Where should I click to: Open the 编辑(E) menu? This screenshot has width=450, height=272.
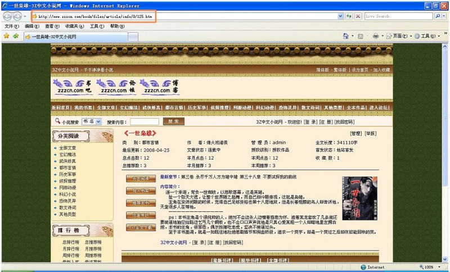pyautogui.click(x=32, y=26)
